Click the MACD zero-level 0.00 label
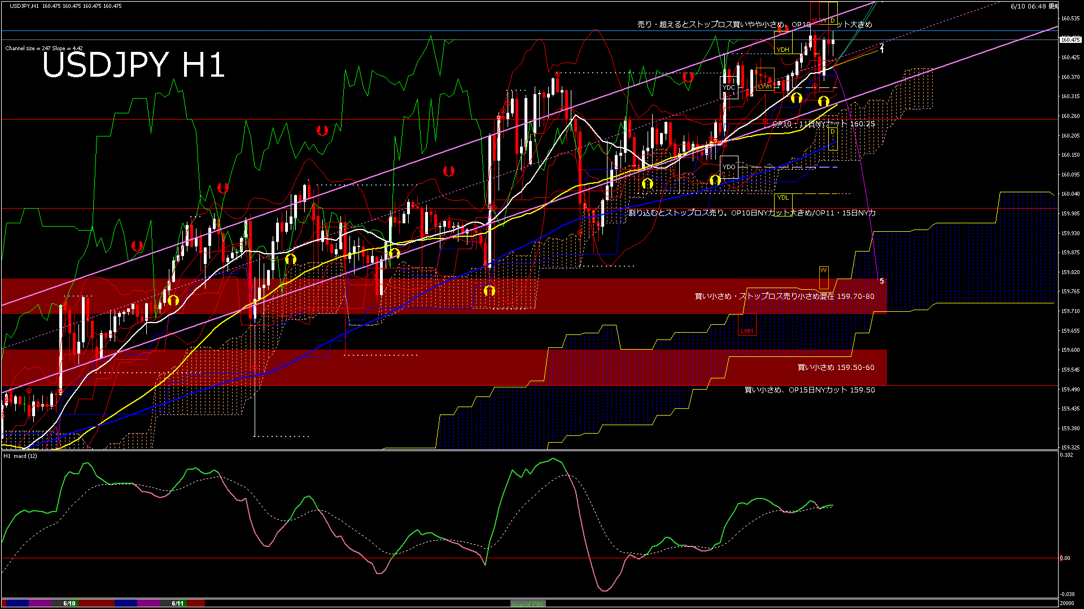1084x609 pixels. click(1065, 558)
